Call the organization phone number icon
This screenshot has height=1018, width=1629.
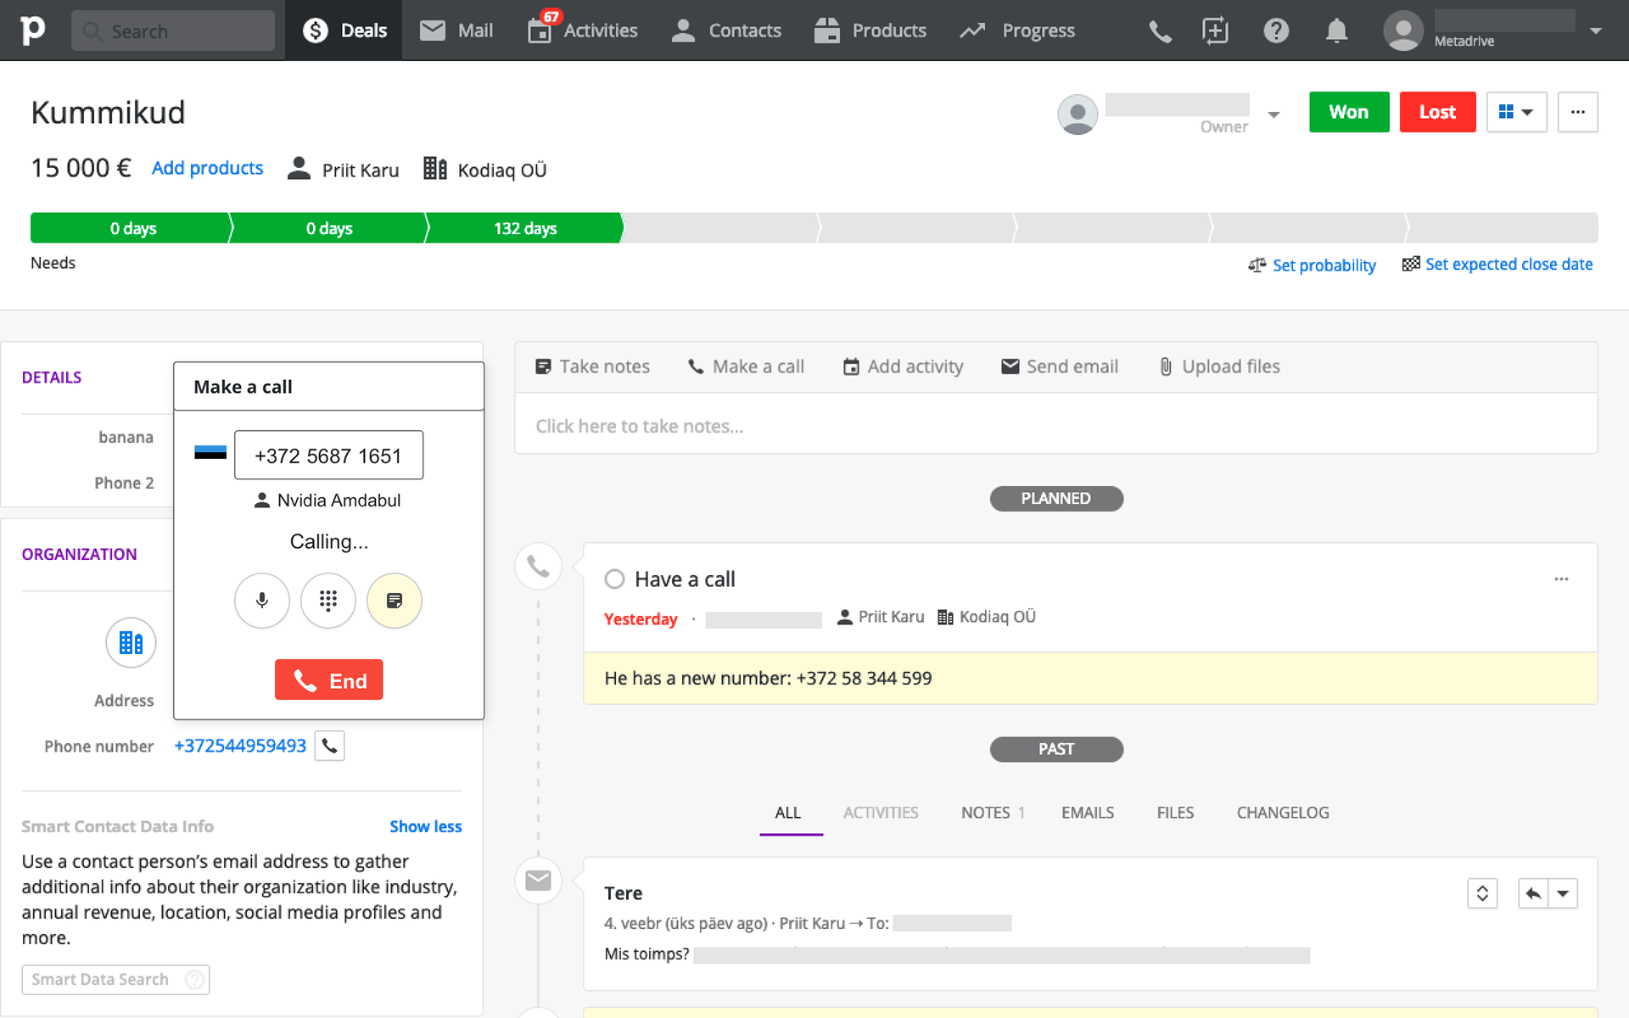pyautogui.click(x=329, y=747)
